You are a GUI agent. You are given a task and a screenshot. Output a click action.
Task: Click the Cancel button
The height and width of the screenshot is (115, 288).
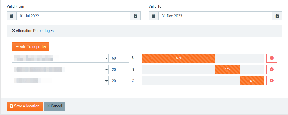[54, 106]
